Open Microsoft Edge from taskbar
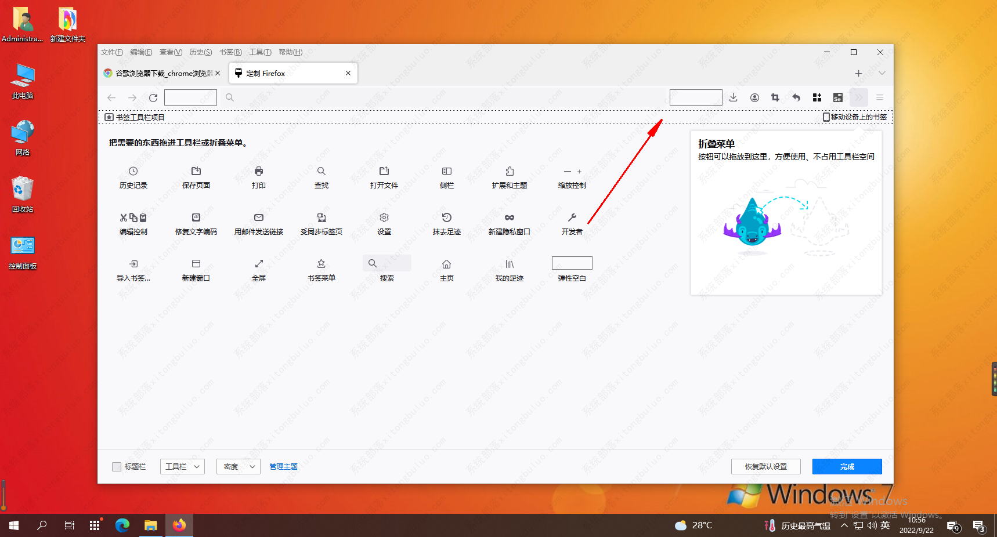 point(122,525)
